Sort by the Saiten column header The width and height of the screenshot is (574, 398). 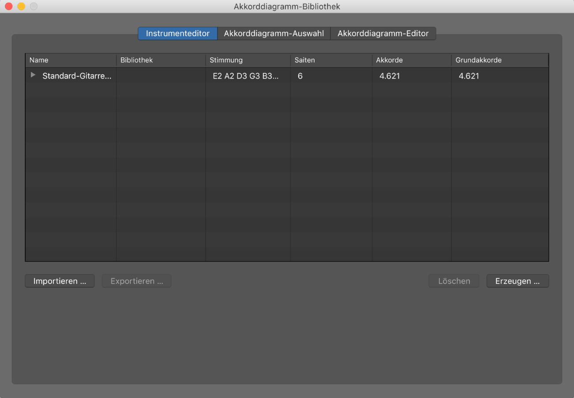coord(331,60)
